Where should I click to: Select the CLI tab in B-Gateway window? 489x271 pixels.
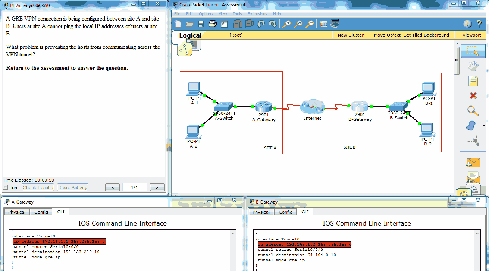(305, 212)
